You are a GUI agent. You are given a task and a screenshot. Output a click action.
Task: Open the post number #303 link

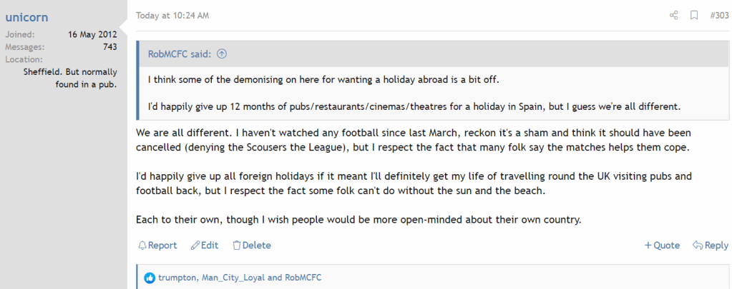pyautogui.click(x=718, y=15)
